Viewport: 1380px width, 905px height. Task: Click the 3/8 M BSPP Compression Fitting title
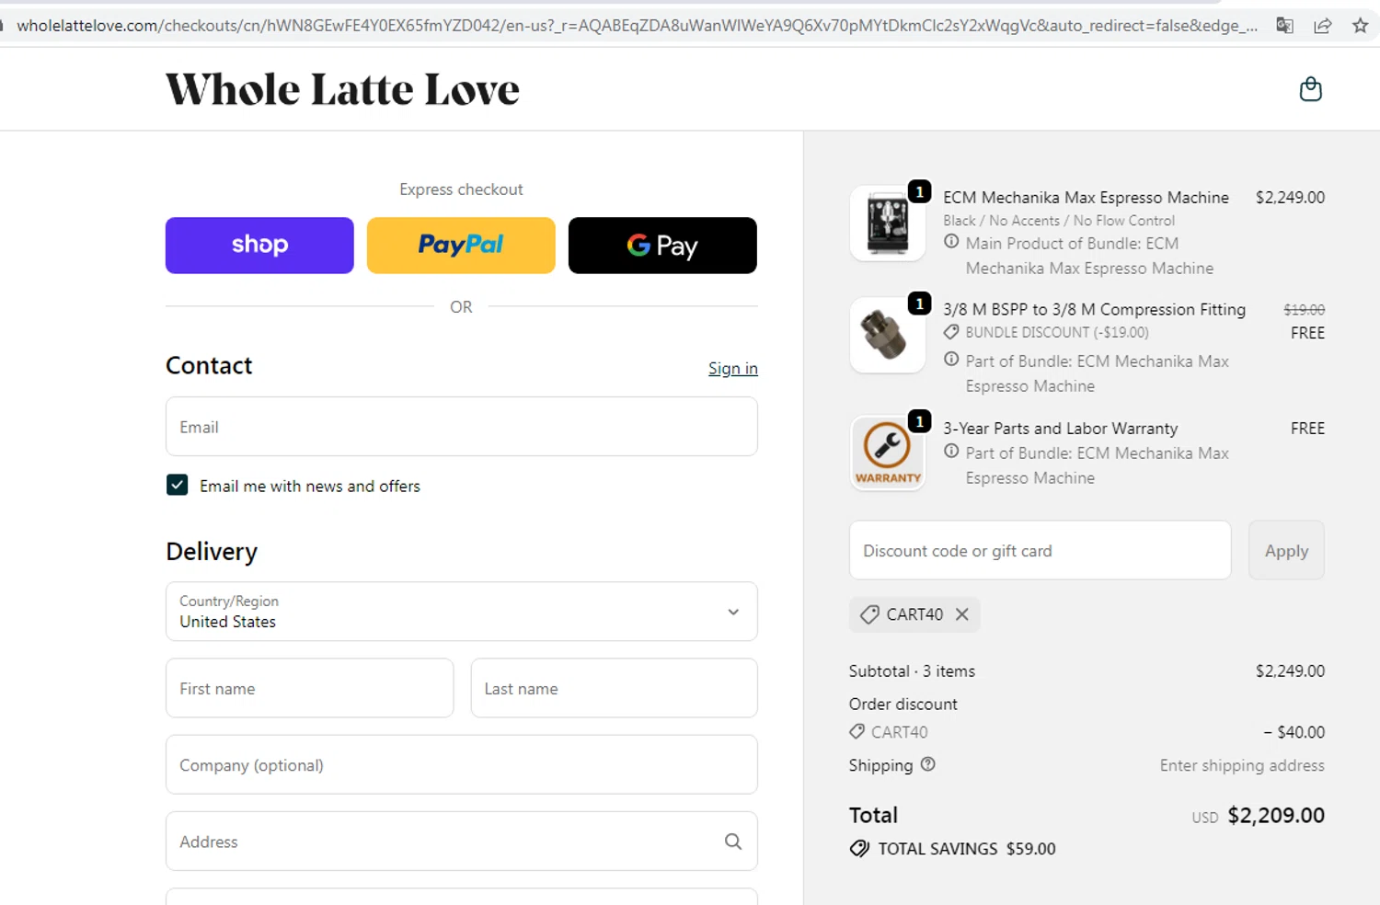tap(1094, 309)
